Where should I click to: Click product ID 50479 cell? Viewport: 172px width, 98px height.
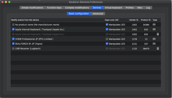pos(146,49)
